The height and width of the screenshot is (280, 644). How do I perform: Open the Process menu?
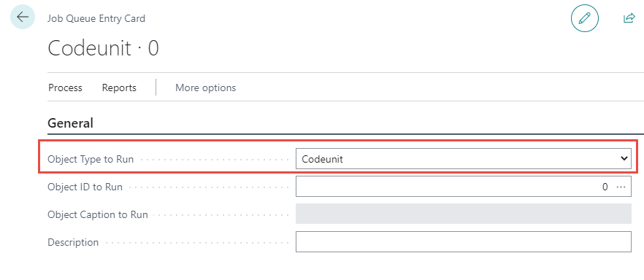coord(65,87)
